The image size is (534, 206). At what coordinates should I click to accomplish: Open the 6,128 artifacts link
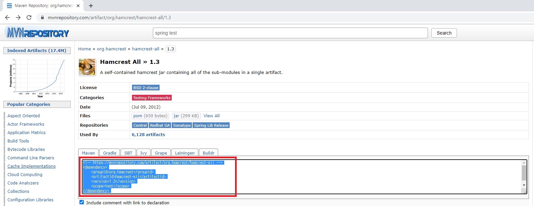coord(148,134)
